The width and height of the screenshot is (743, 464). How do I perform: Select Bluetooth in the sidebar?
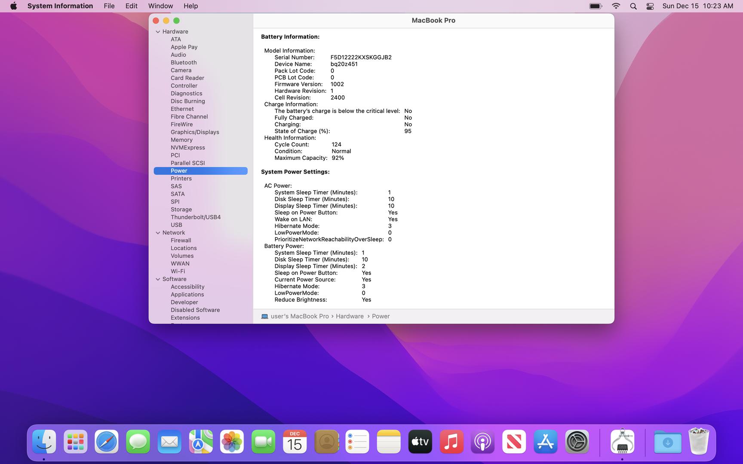tap(184, 63)
